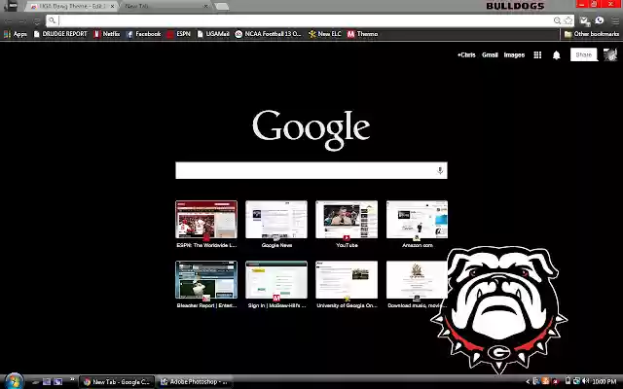Open a new tab with the new tab button
The image size is (623, 389).
pyautogui.click(x=221, y=7)
